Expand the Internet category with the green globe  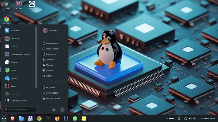tap(19, 70)
